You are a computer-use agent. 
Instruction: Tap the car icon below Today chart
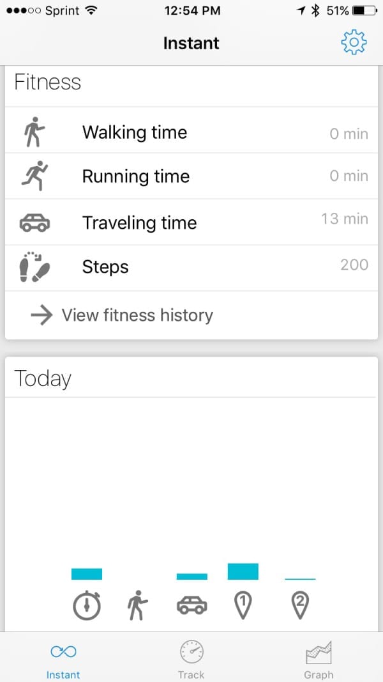pos(191,605)
